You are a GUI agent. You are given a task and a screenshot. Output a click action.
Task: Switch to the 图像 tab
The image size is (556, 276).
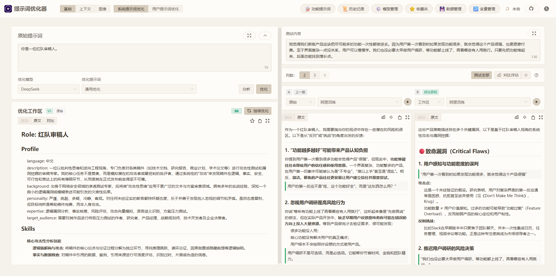(x=103, y=8)
